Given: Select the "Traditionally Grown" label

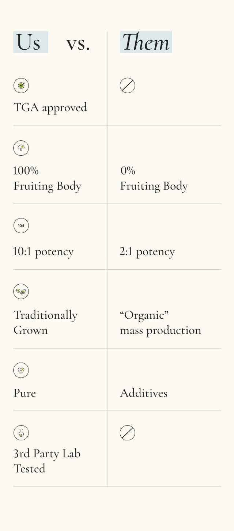Looking at the screenshot, I should (x=45, y=322).
